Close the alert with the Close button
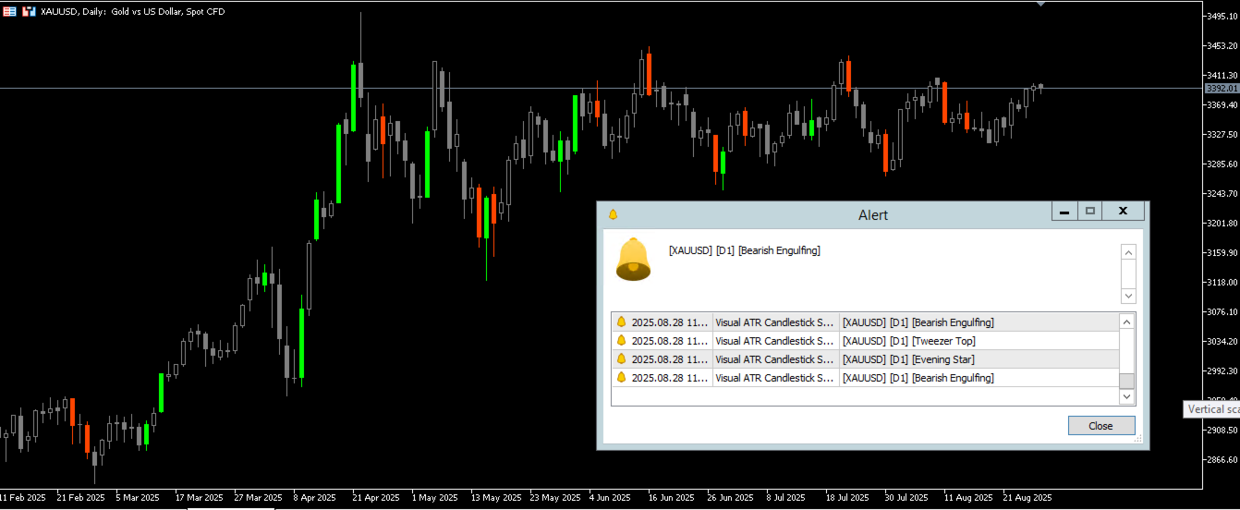Viewport: 1240px width, 510px height. pyautogui.click(x=1100, y=426)
